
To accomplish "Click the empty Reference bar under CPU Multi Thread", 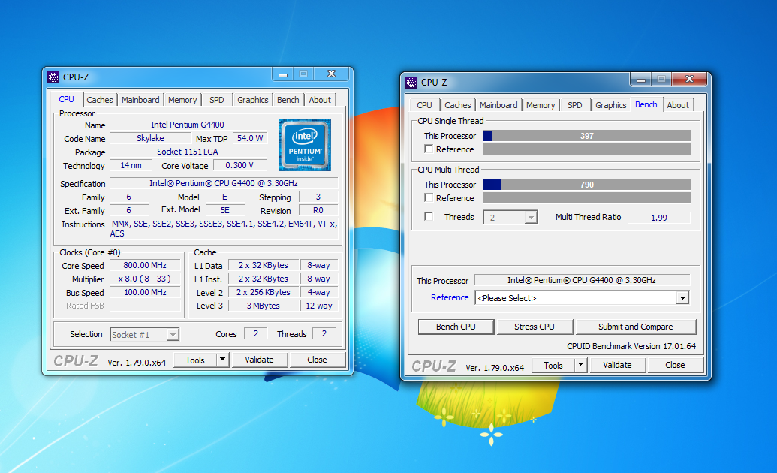I will 587,197.
